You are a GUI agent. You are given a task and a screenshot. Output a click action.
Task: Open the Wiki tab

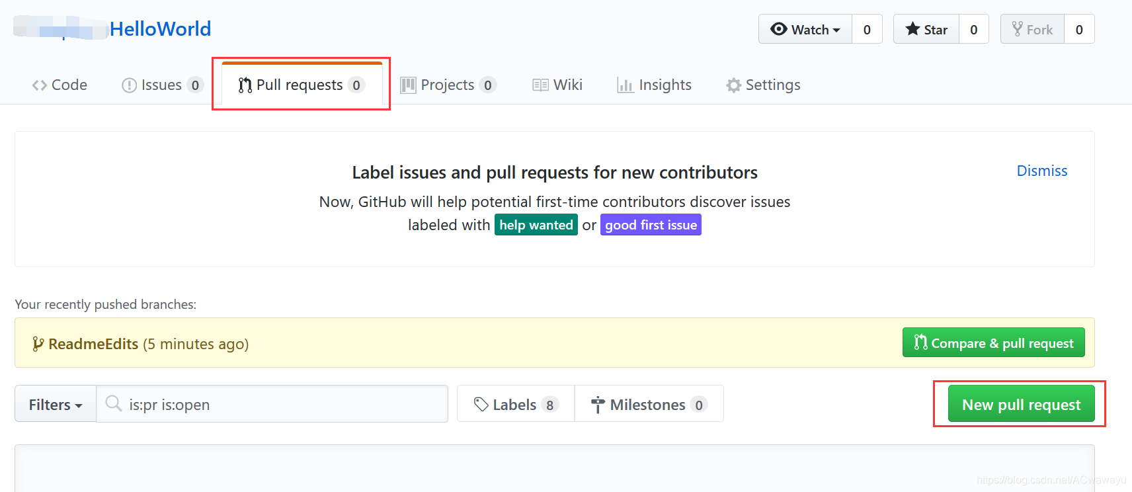coord(557,85)
